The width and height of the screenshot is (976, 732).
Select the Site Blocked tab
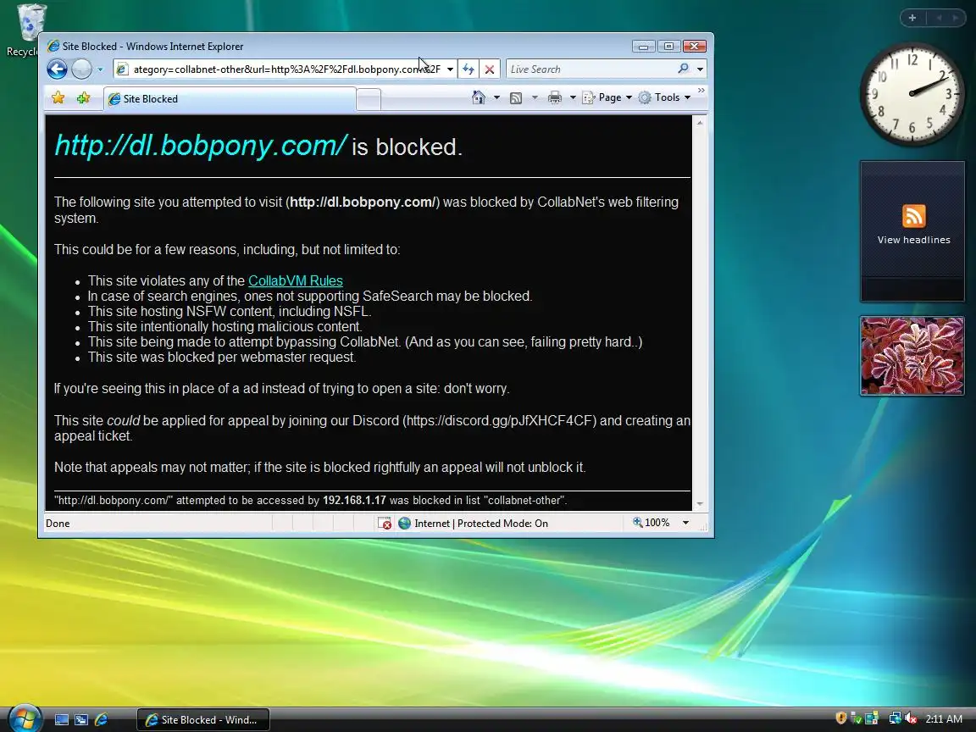230,99
